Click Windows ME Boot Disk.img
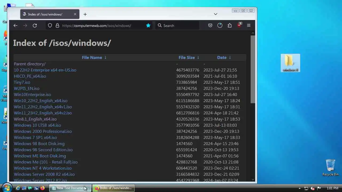This screenshot has height=192, width=342. tap(40, 156)
